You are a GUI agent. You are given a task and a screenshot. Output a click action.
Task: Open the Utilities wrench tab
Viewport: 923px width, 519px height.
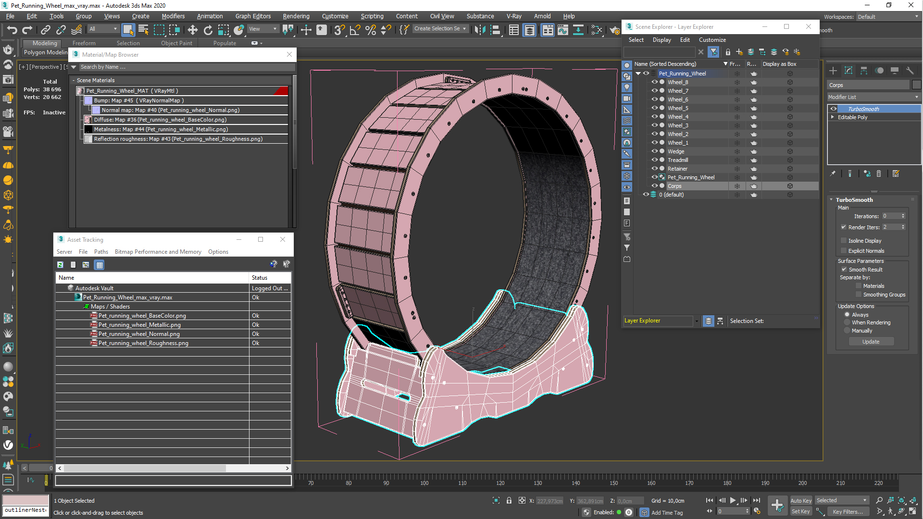click(x=910, y=71)
